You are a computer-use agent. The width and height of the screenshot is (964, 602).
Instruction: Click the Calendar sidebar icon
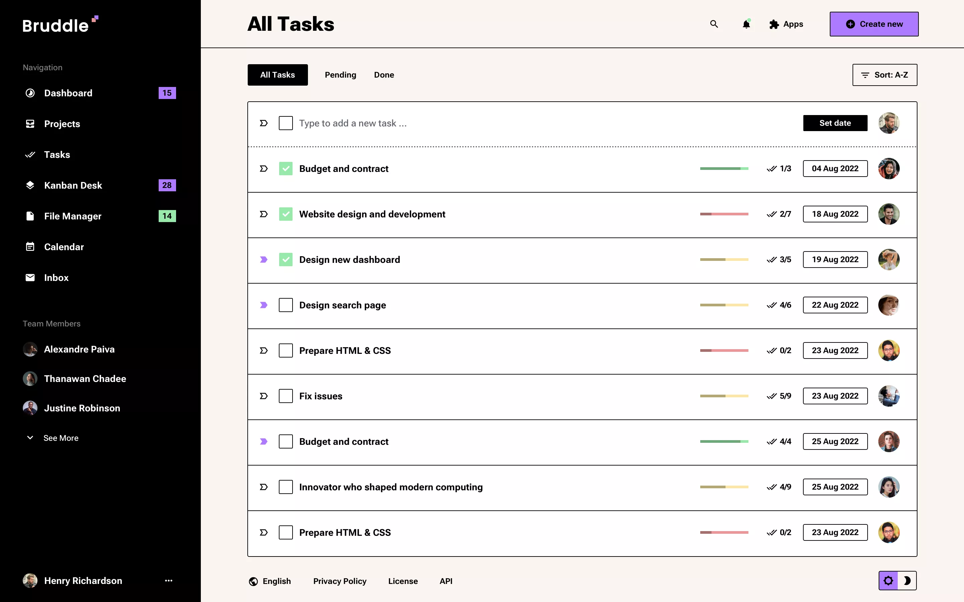[x=30, y=247]
